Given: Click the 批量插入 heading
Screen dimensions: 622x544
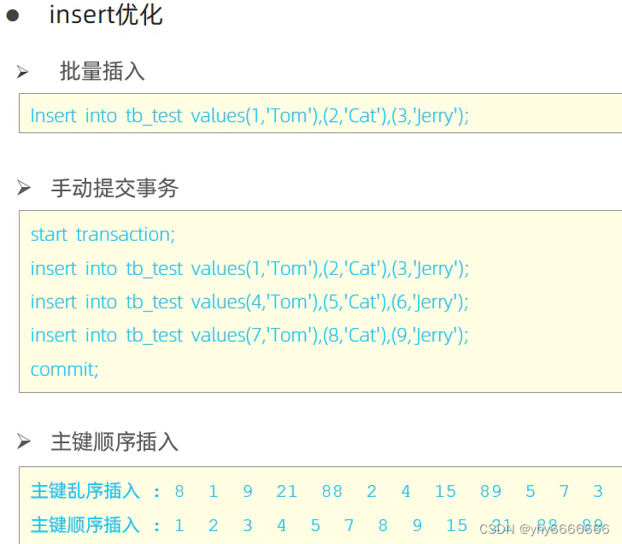Looking at the screenshot, I should click(x=102, y=72).
